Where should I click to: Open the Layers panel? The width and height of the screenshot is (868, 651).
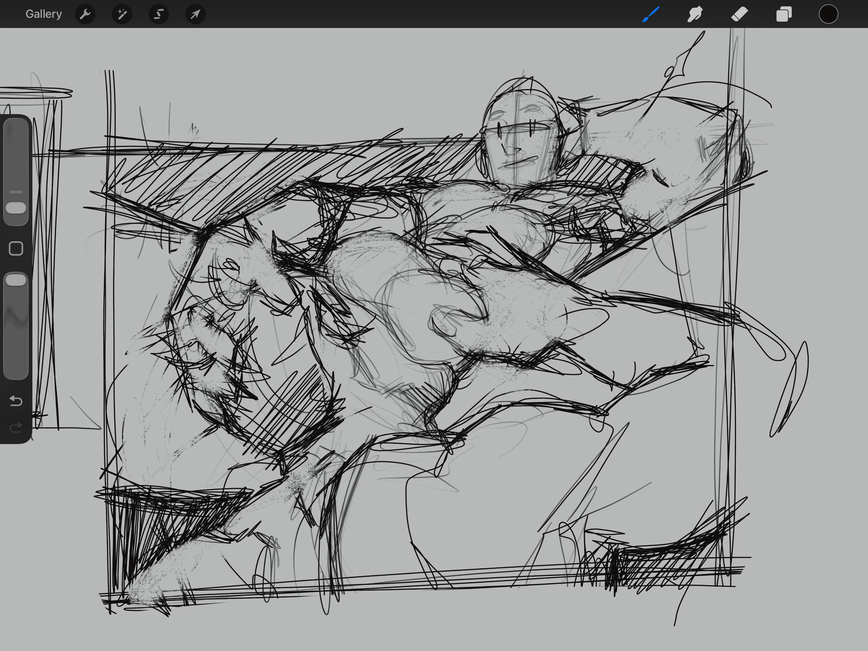[784, 14]
